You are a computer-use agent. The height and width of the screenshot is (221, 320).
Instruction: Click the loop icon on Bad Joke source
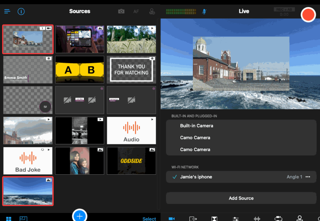[43, 150]
